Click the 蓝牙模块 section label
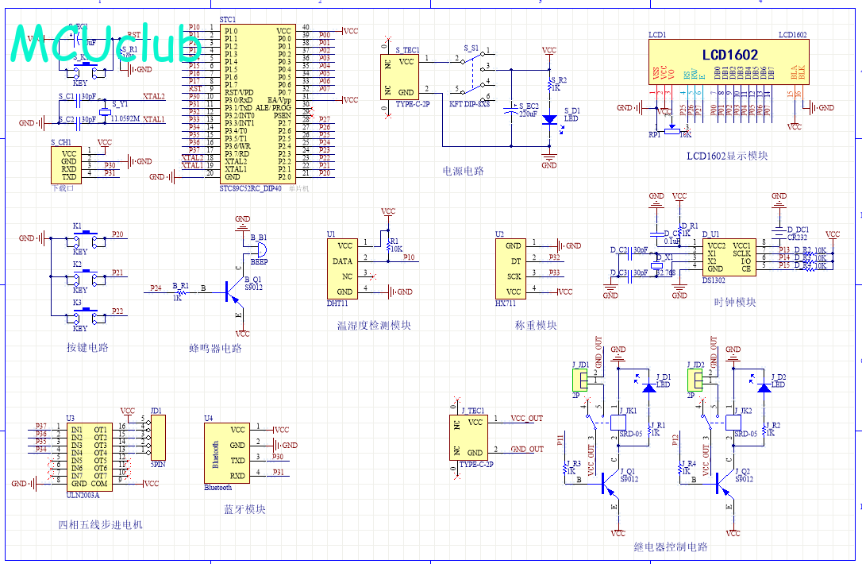The width and height of the screenshot is (862, 564). (244, 509)
